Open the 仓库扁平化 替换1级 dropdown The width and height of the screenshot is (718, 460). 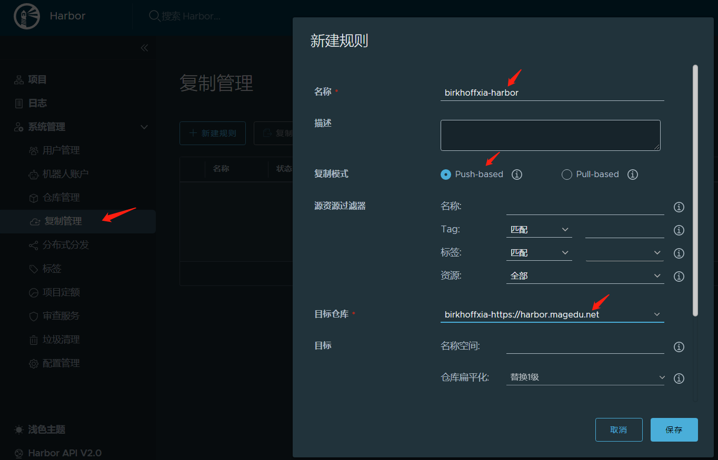(x=585, y=377)
